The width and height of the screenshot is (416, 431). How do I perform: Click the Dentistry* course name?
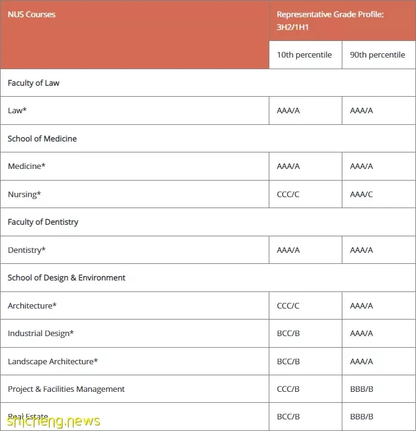pos(26,250)
